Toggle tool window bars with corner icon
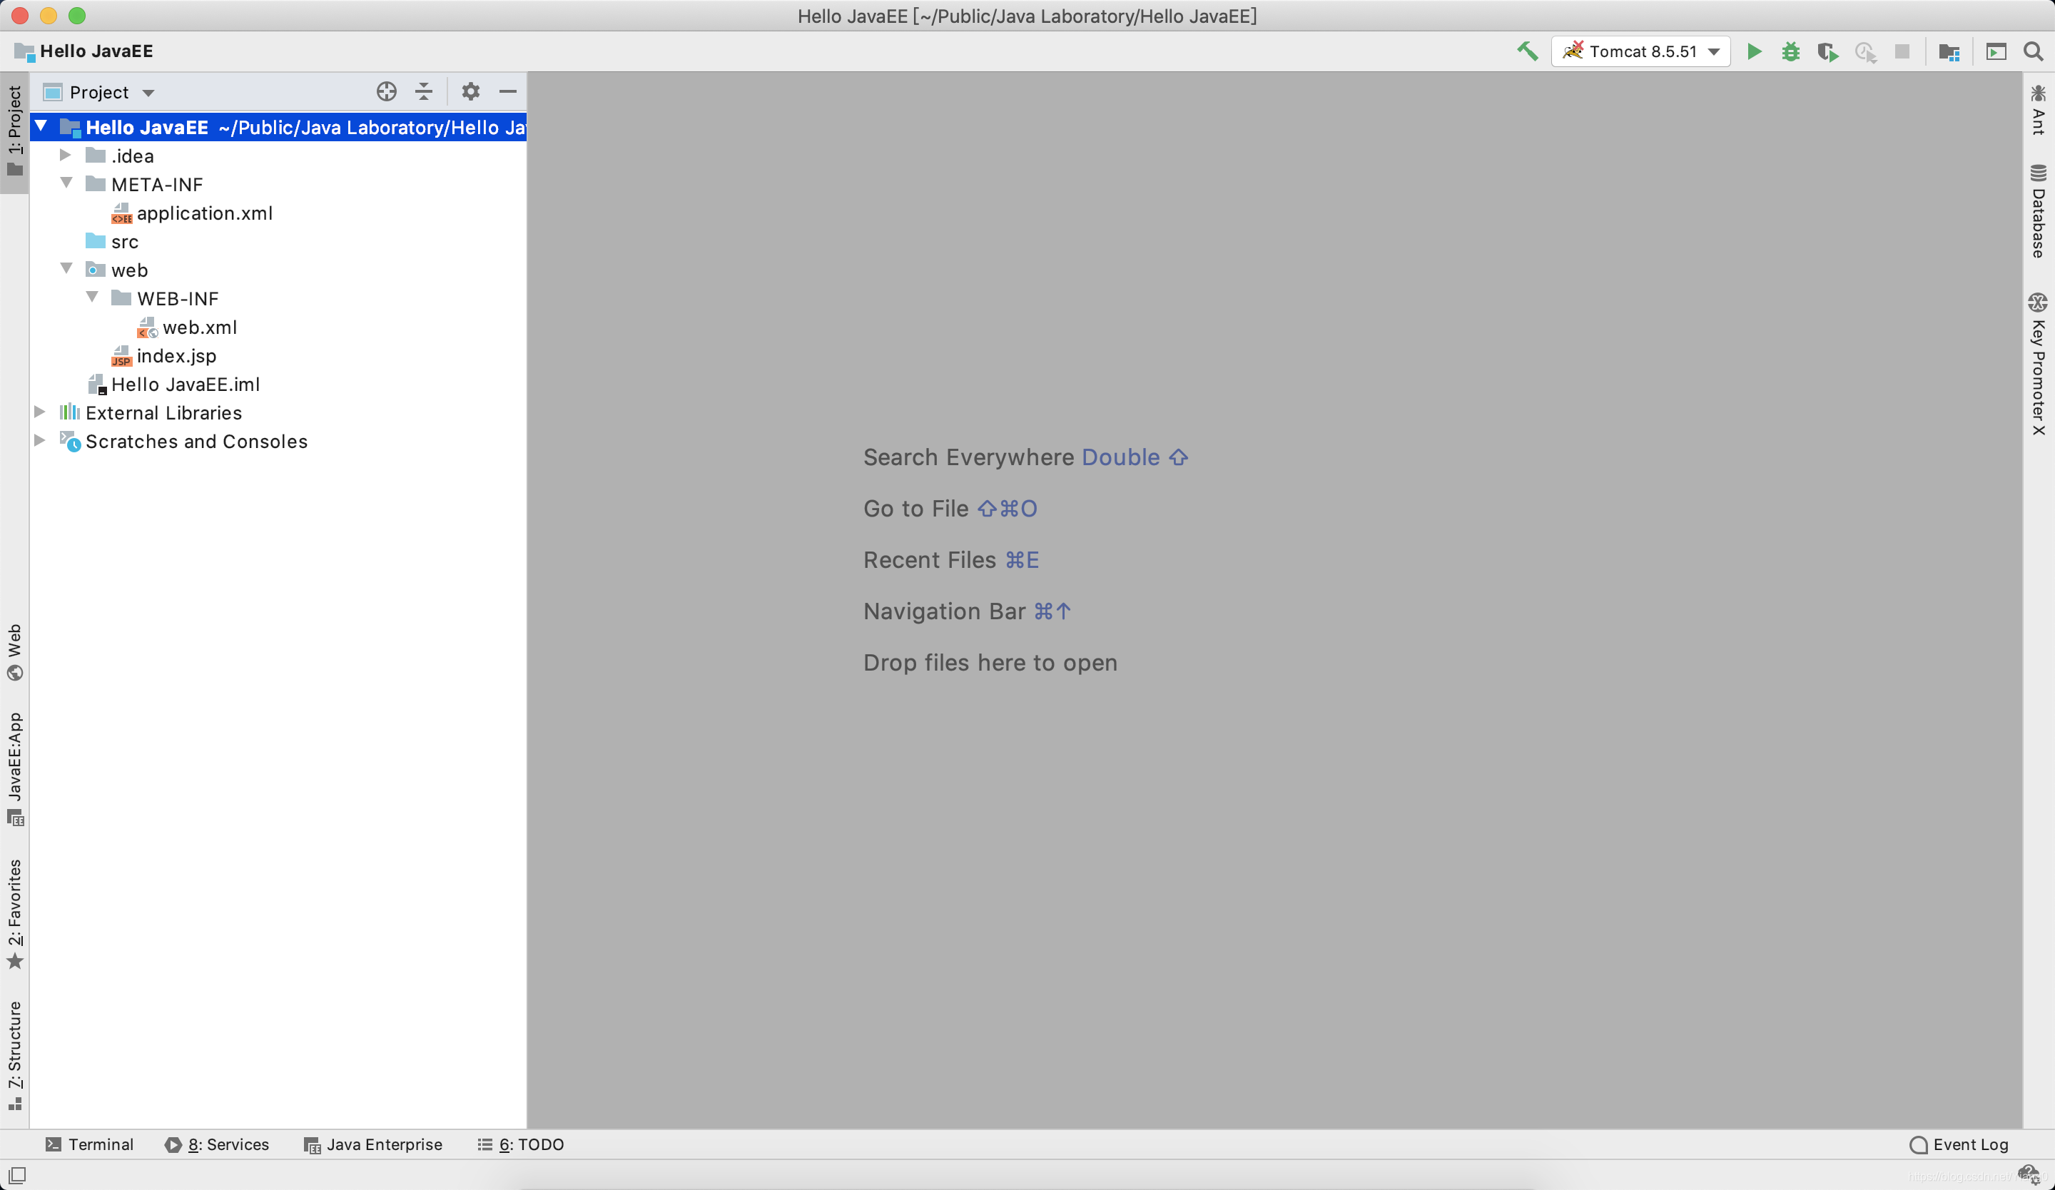This screenshot has width=2055, height=1190. coord(17,1174)
